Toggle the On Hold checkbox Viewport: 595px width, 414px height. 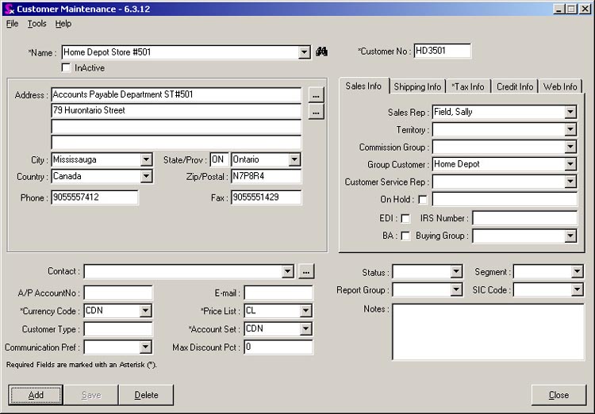click(422, 200)
